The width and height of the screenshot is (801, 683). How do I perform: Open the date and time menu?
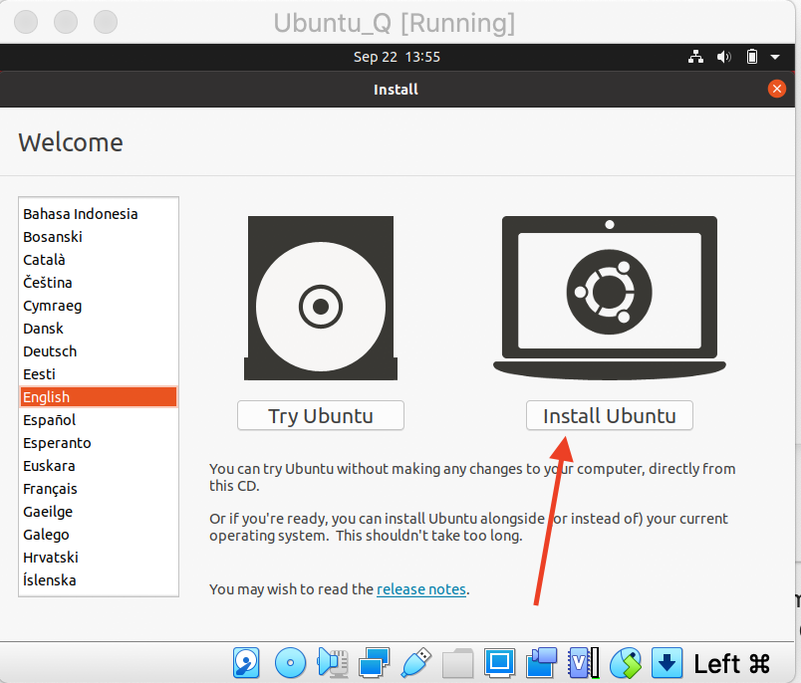coord(397,57)
